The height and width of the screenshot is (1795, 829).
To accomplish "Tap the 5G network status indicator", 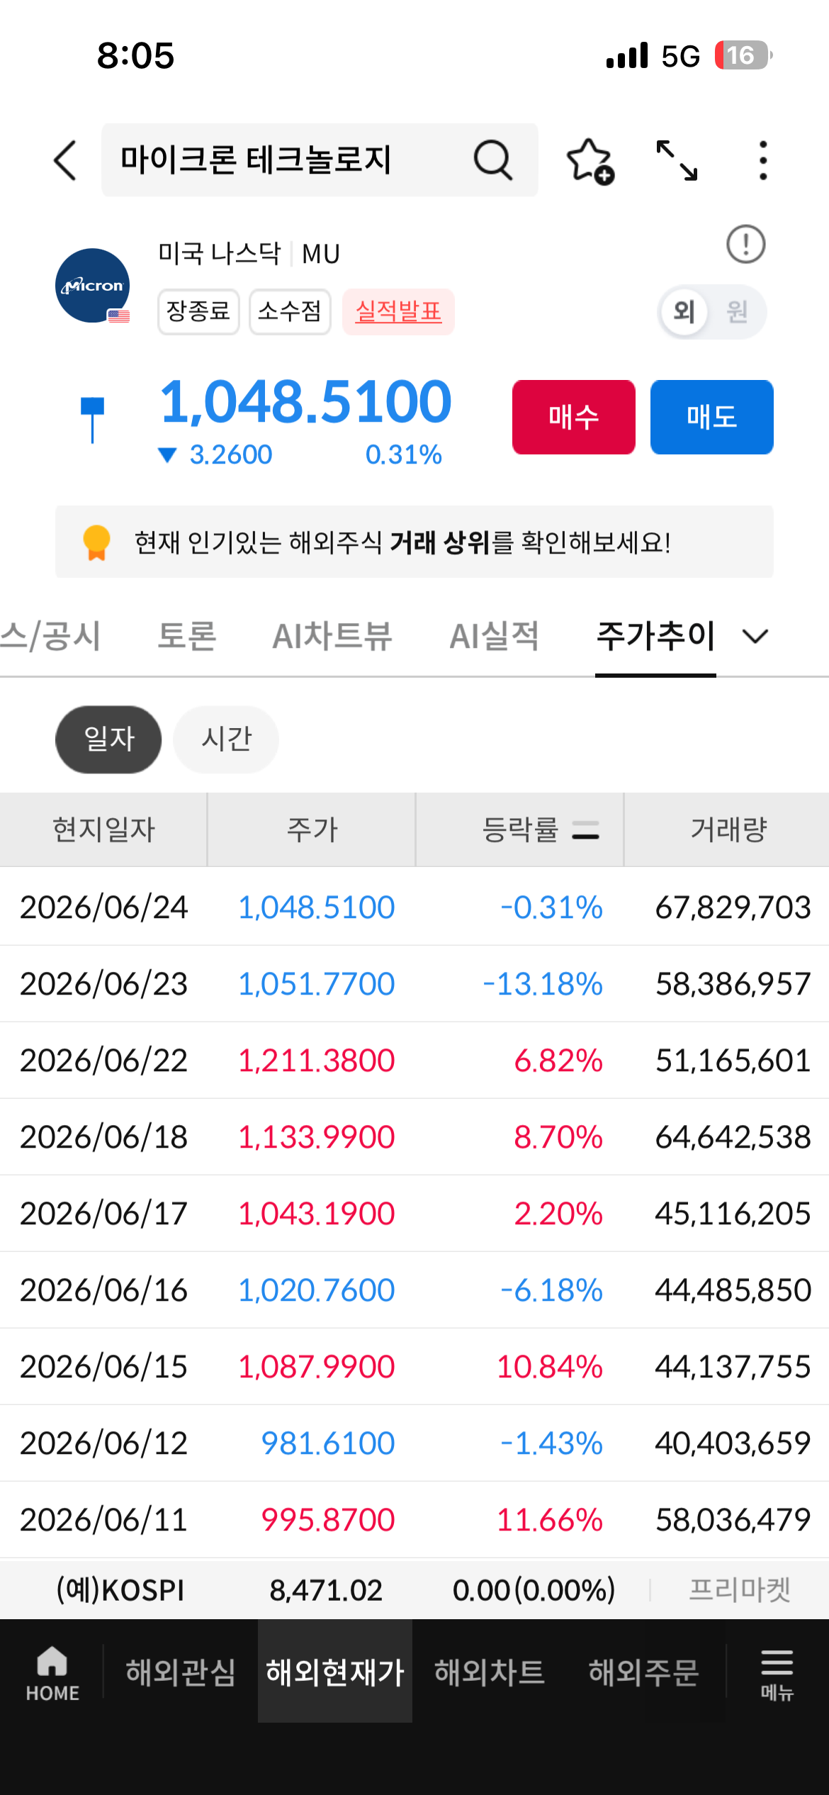I will click(680, 56).
